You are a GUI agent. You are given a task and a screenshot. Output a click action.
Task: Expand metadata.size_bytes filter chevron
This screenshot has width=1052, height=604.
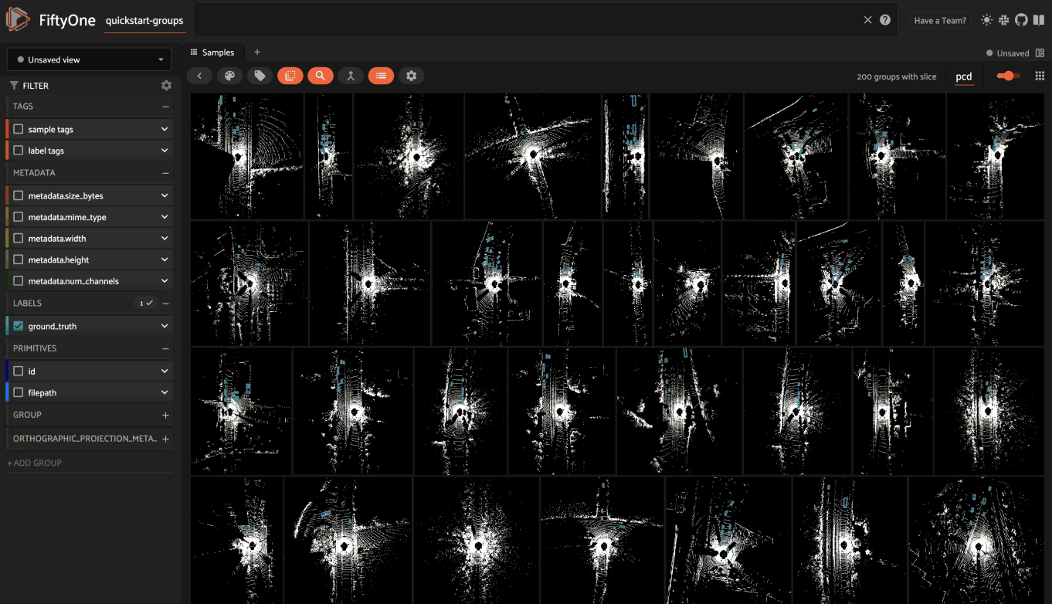(165, 196)
